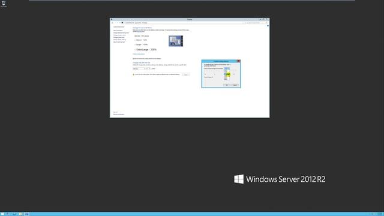Open the font size dropdown
The width and height of the screenshot is (384, 216).
[x=148, y=69]
